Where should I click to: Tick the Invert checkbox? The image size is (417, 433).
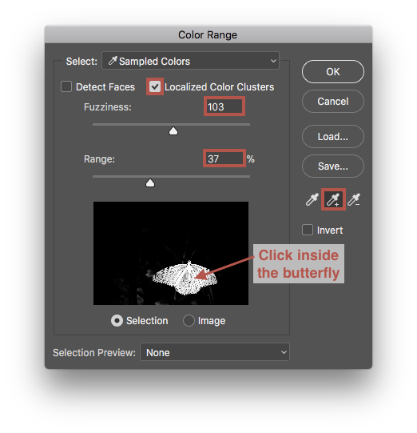point(308,230)
